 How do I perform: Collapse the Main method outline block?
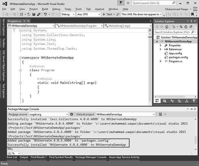pos(20,83)
